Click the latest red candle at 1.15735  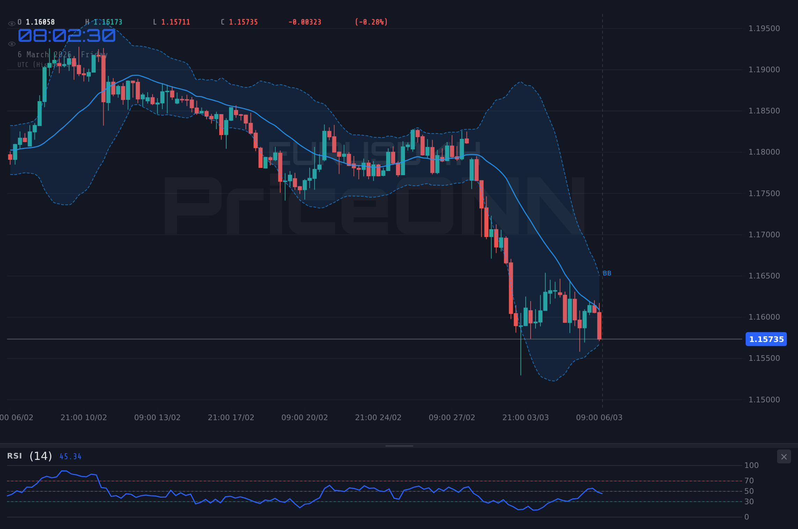599,326
